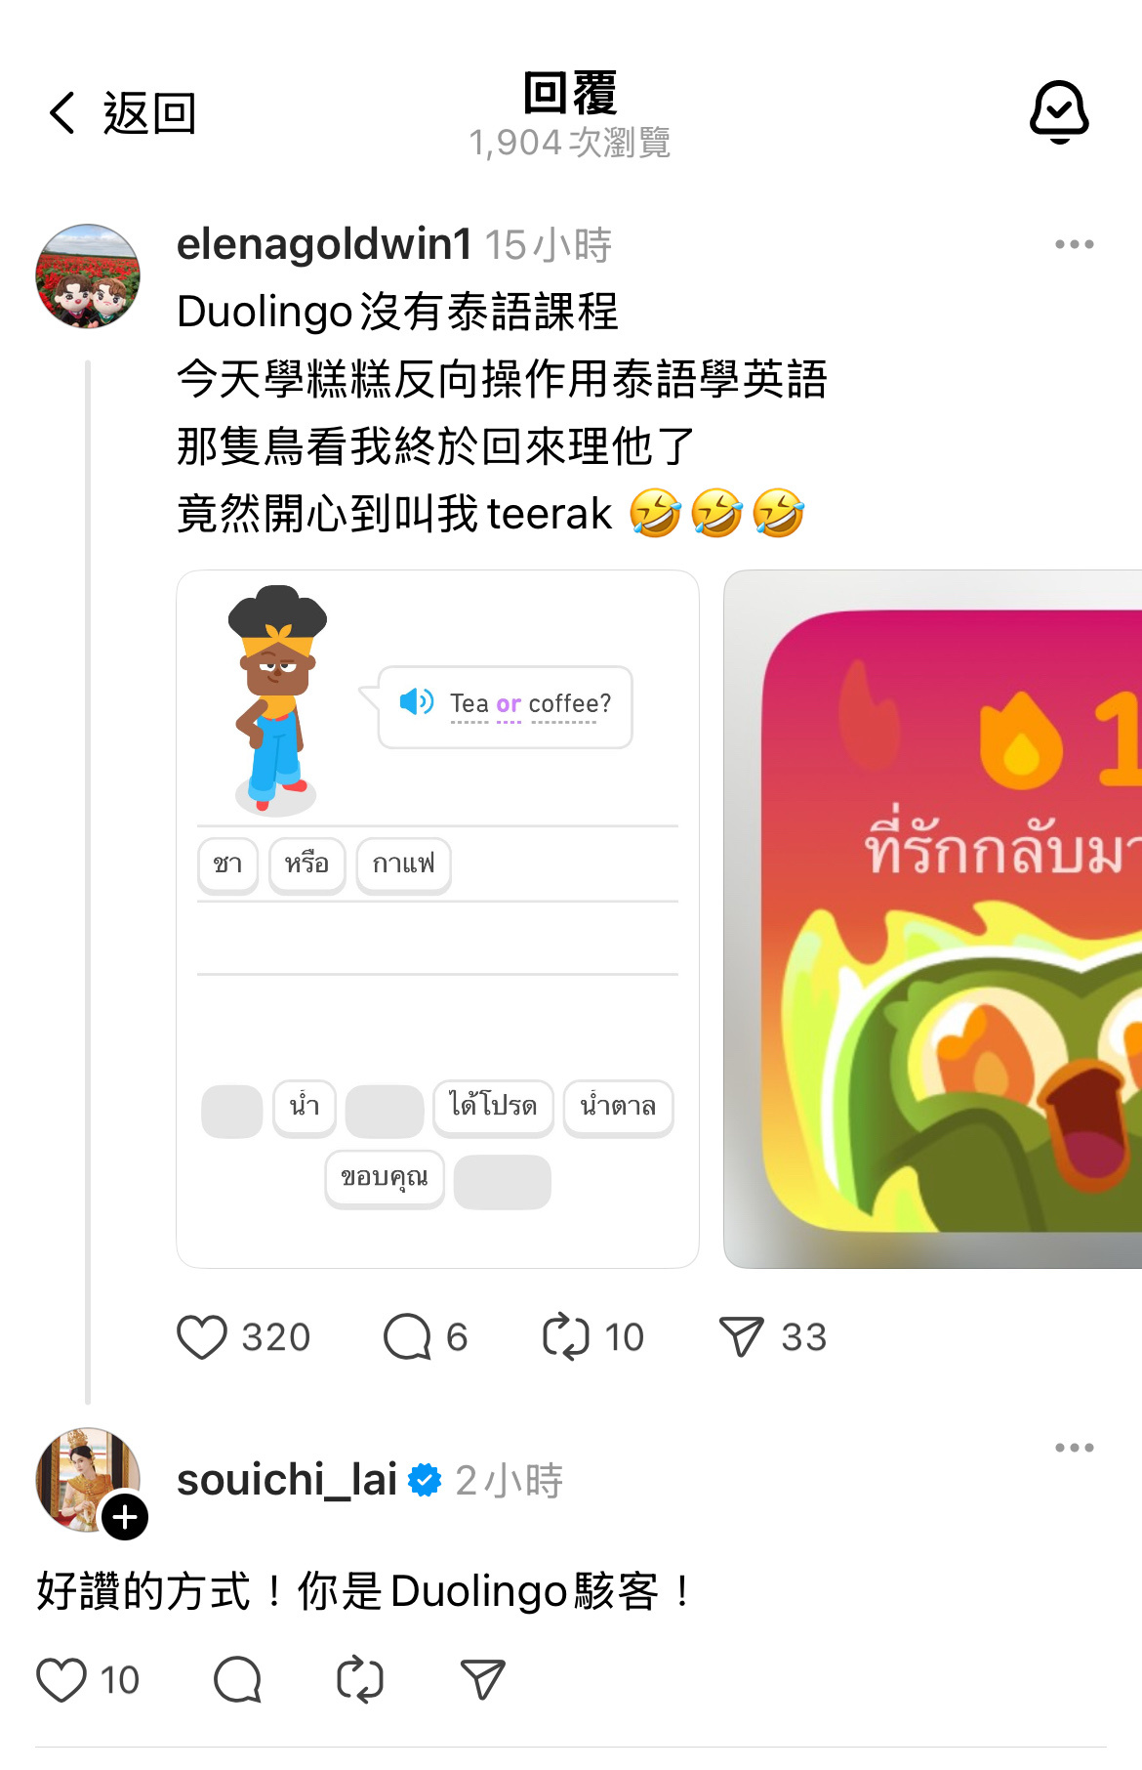The height and width of the screenshot is (1770, 1142).
Task: Tap elenagoldwin1's profile avatar
Action: 88,276
